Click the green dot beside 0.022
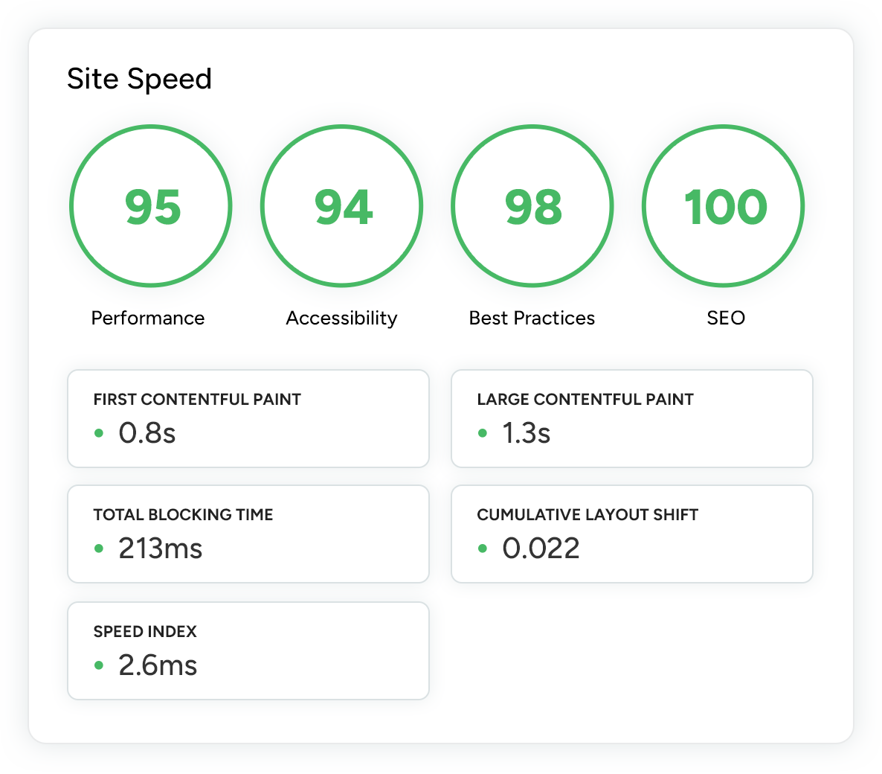882x774 pixels. [483, 549]
